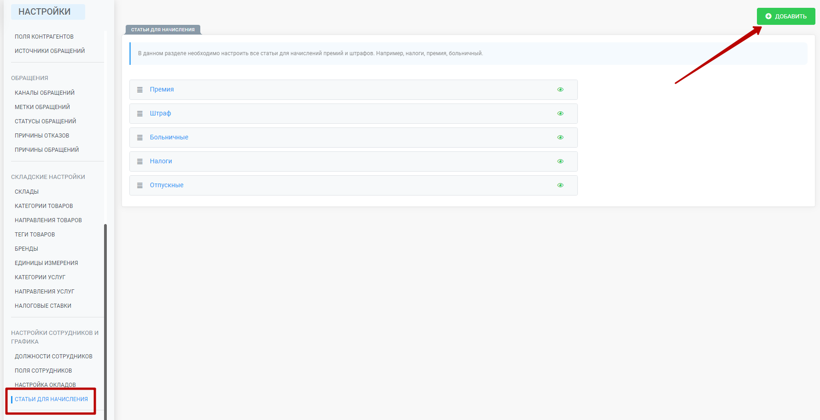This screenshot has height=420, width=820.
Task: Click the green Добавить button
Action: [786, 17]
